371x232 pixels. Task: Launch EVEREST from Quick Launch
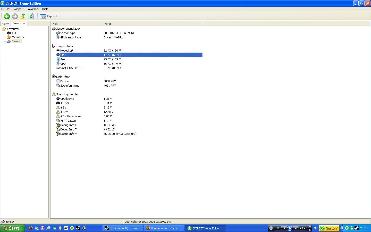(x=72, y=228)
